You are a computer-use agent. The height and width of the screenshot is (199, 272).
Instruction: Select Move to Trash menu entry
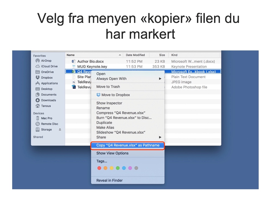[108, 87]
